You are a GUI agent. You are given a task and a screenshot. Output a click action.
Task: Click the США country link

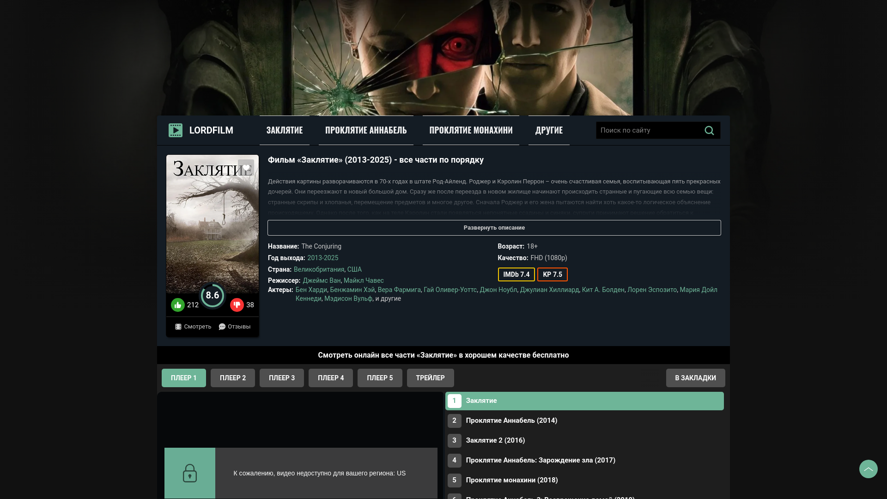click(354, 269)
